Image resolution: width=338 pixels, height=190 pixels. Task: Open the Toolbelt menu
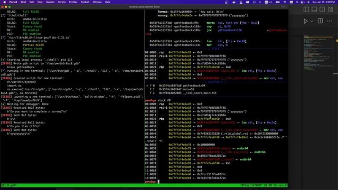pyautogui.click(x=85, y=2)
